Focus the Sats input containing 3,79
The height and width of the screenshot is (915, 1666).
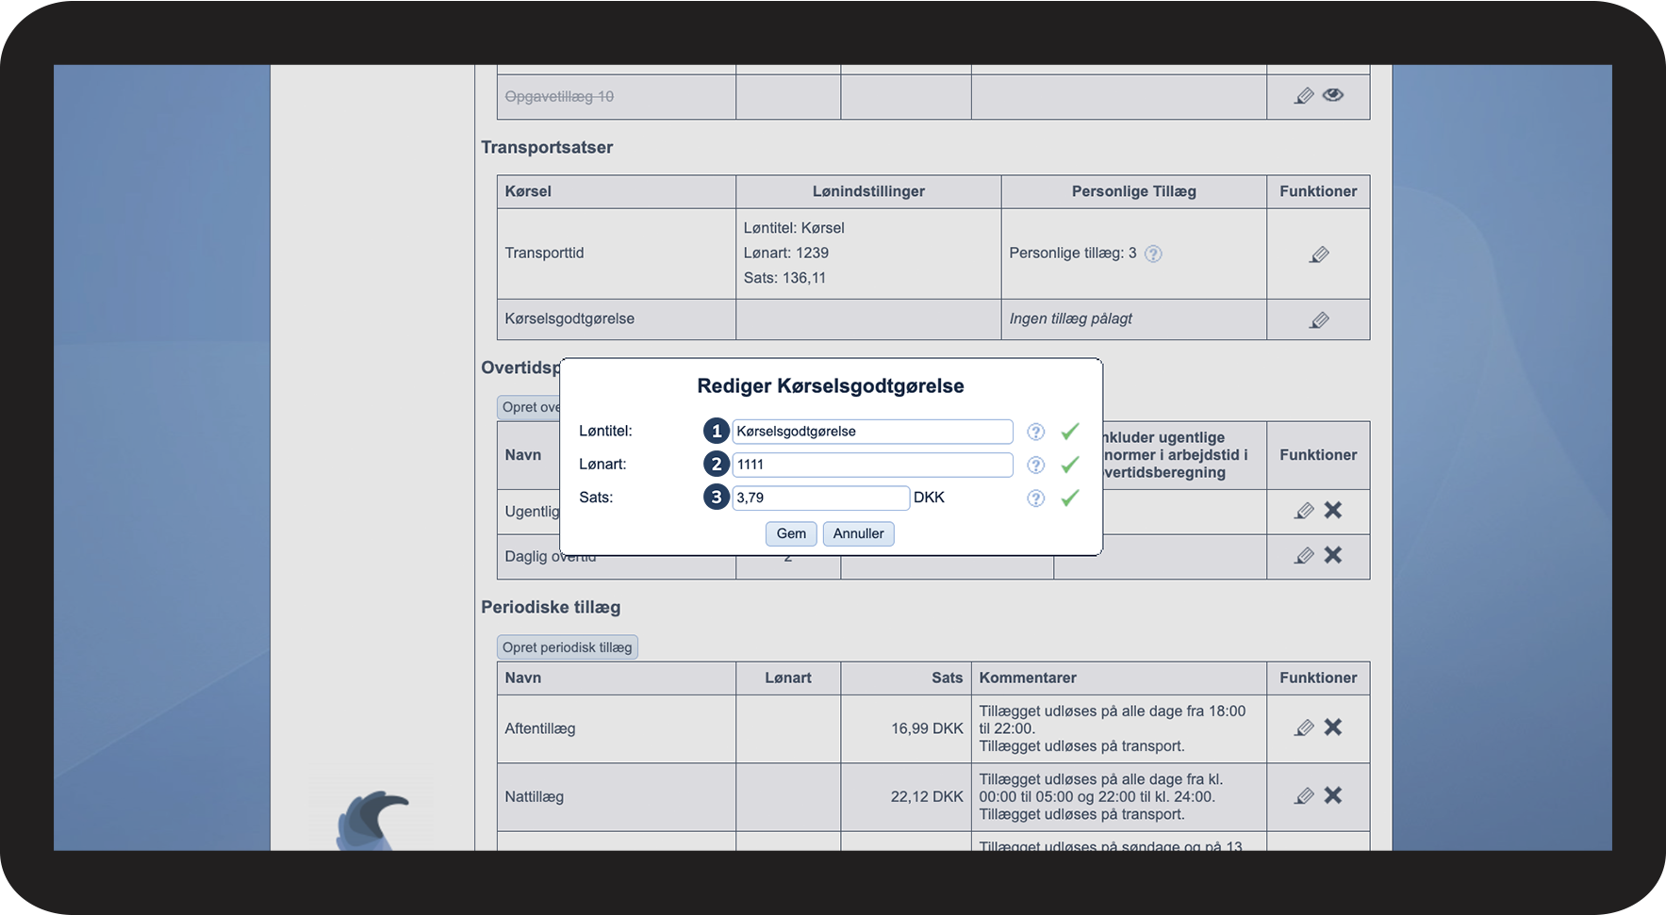pyautogui.click(x=820, y=498)
